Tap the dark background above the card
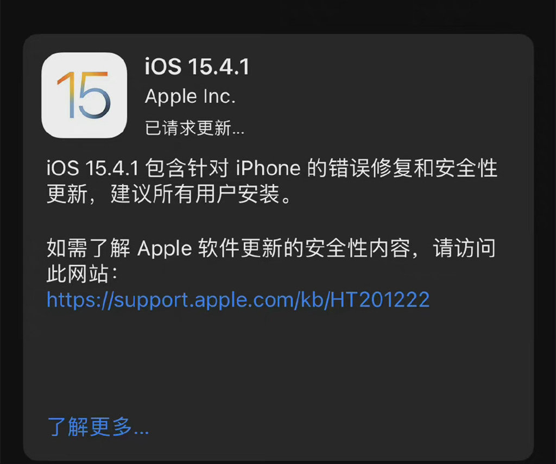556x464 pixels. 278,16
